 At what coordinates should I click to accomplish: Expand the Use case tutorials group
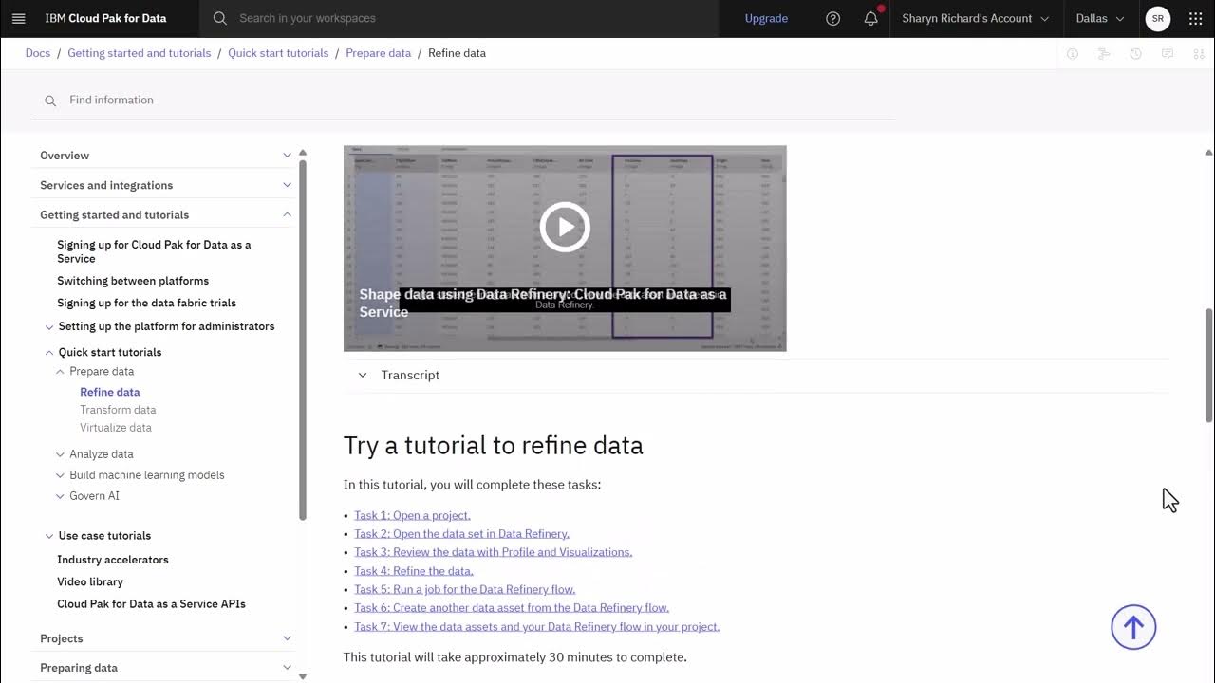click(x=49, y=537)
